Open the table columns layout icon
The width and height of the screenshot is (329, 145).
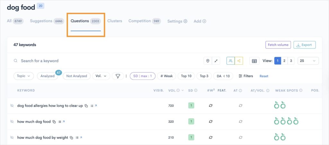(254, 61)
